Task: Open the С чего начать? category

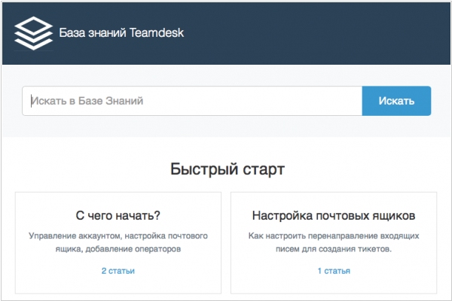Action: pos(118,215)
